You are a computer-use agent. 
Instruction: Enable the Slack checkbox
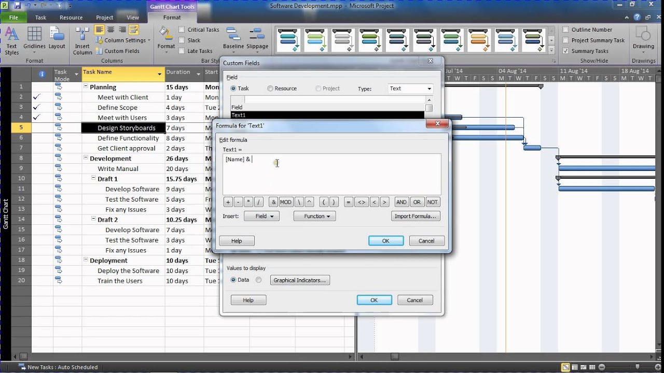[182, 40]
